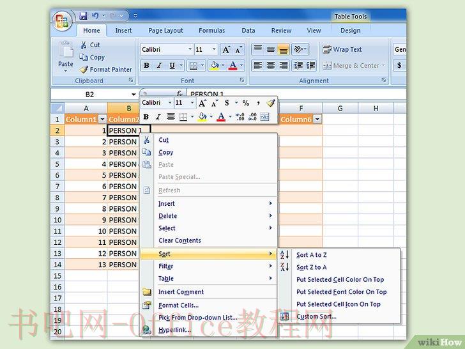Click Grow Font icon in ribbon
Screen dimensions: 465x349
226,50
